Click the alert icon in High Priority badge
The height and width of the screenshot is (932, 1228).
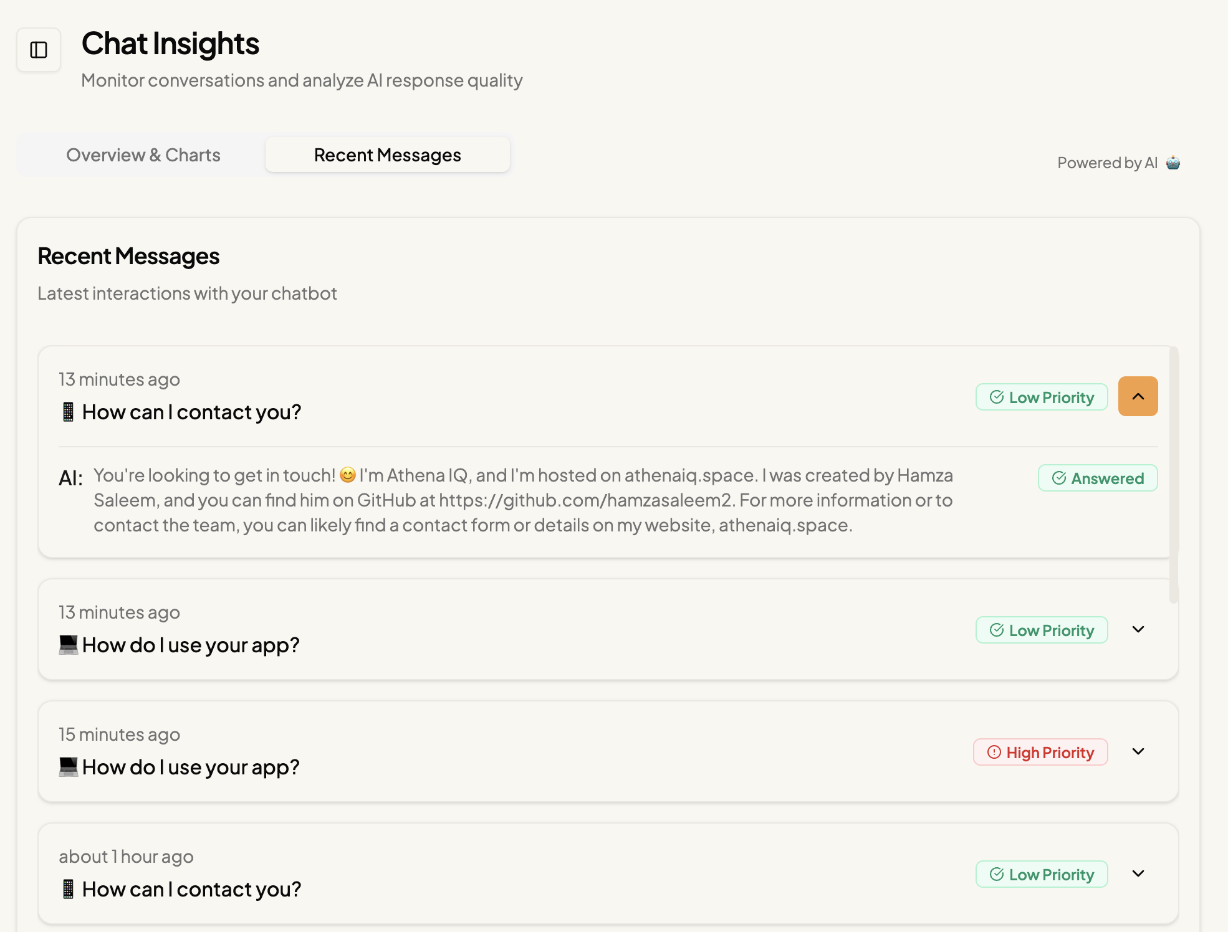point(994,753)
